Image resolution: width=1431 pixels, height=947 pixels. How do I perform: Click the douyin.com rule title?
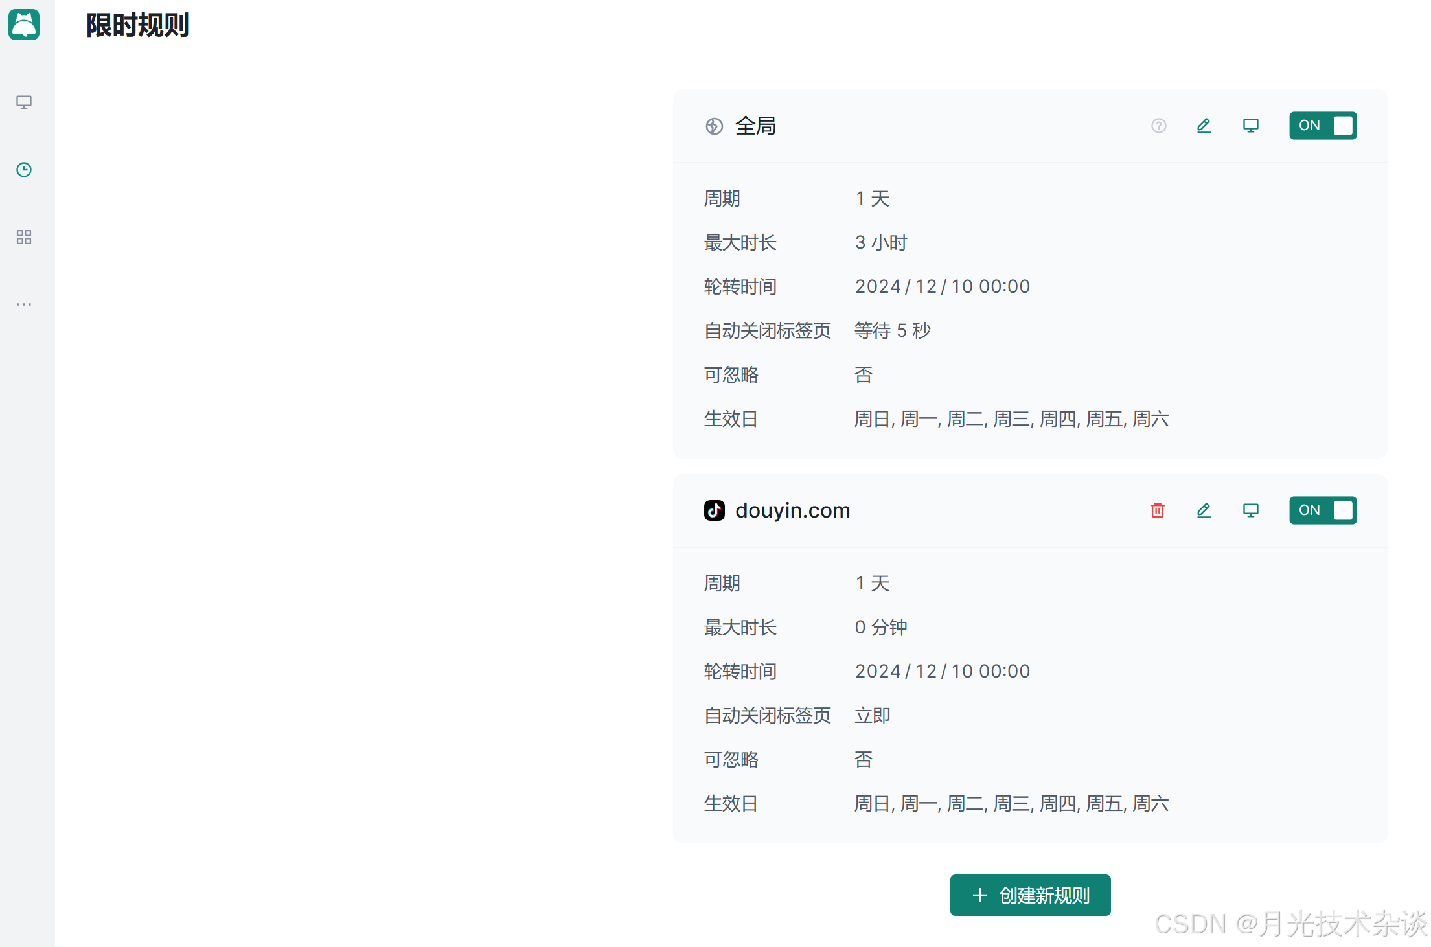click(792, 510)
